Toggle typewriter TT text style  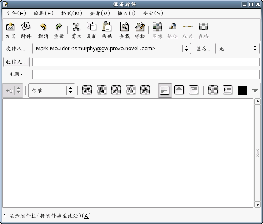[87, 90]
